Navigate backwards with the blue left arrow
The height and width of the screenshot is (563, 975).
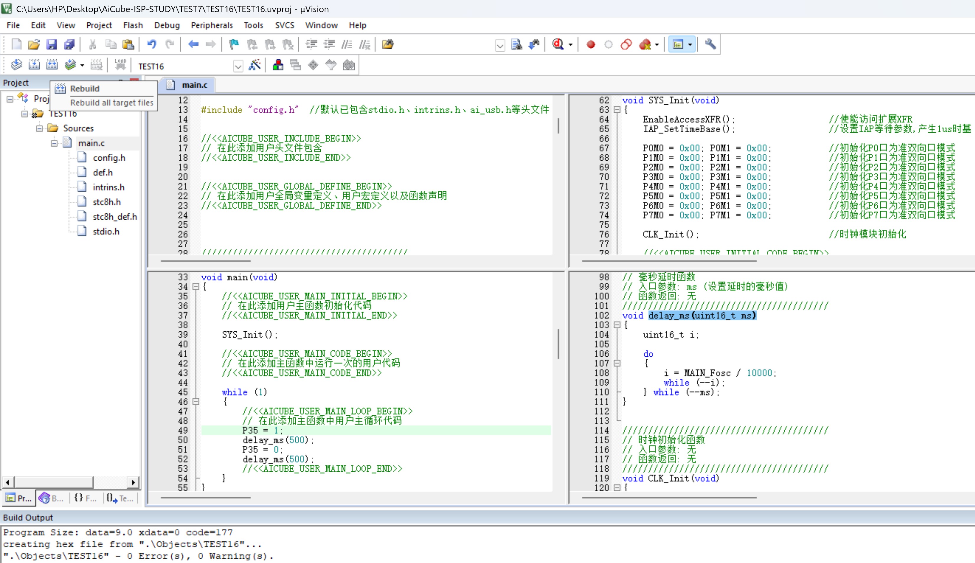193,45
